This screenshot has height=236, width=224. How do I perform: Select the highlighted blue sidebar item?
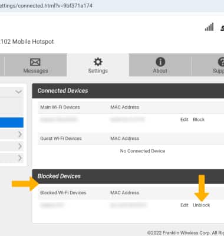coord(12,123)
